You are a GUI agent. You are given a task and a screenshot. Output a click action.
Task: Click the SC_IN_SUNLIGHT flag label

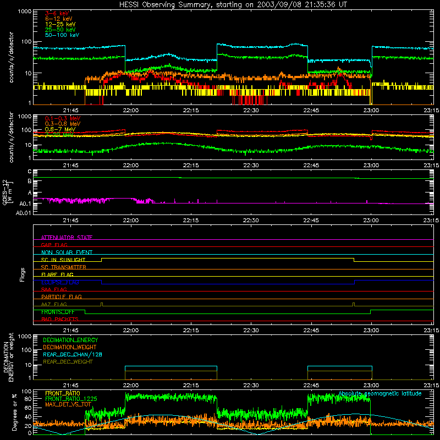click(x=63, y=260)
